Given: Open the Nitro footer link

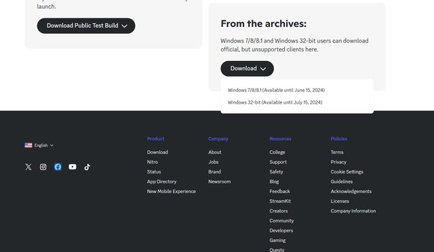Looking at the screenshot, I should coord(153,162).
